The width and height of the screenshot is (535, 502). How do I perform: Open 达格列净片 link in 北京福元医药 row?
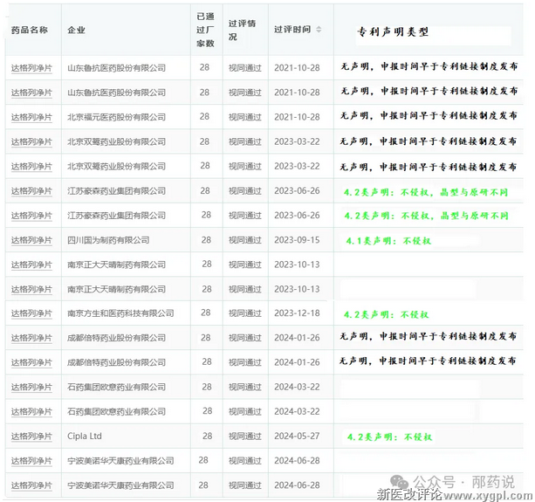pyautogui.click(x=31, y=117)
